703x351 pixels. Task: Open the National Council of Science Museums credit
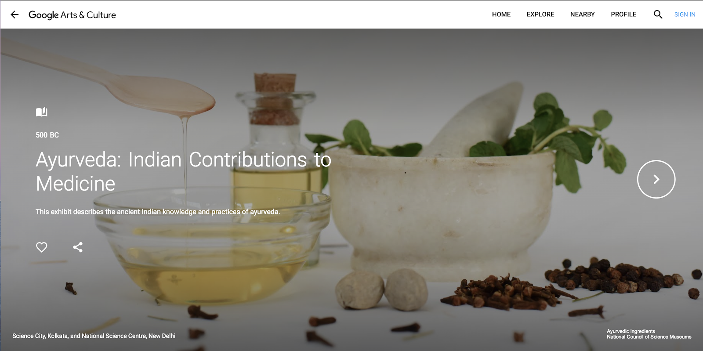[649, 337]
